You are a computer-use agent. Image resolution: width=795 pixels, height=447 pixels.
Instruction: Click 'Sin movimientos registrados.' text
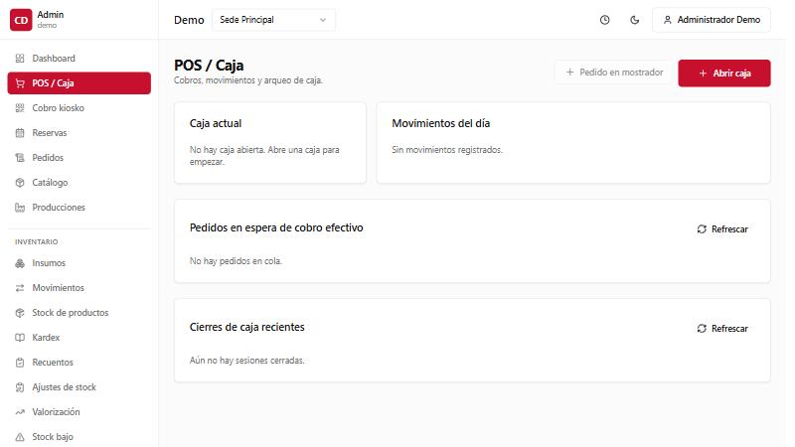point(446,150)
